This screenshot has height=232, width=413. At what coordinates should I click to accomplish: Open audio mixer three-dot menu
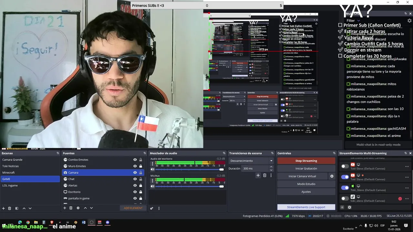tap(159, 208)
